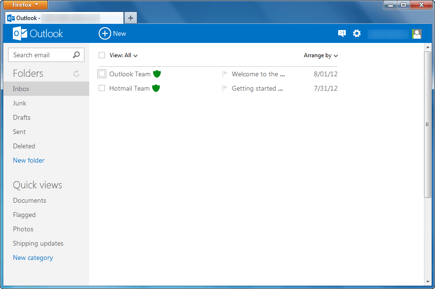The width and height of the screenshot is (435, 289).
Task: Open the Settings gear icon
Action: pos(357,33)
